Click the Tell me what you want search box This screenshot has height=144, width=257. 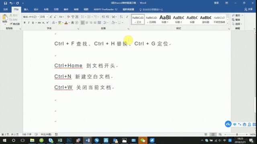pyautogui.click(x=151, y=10)
